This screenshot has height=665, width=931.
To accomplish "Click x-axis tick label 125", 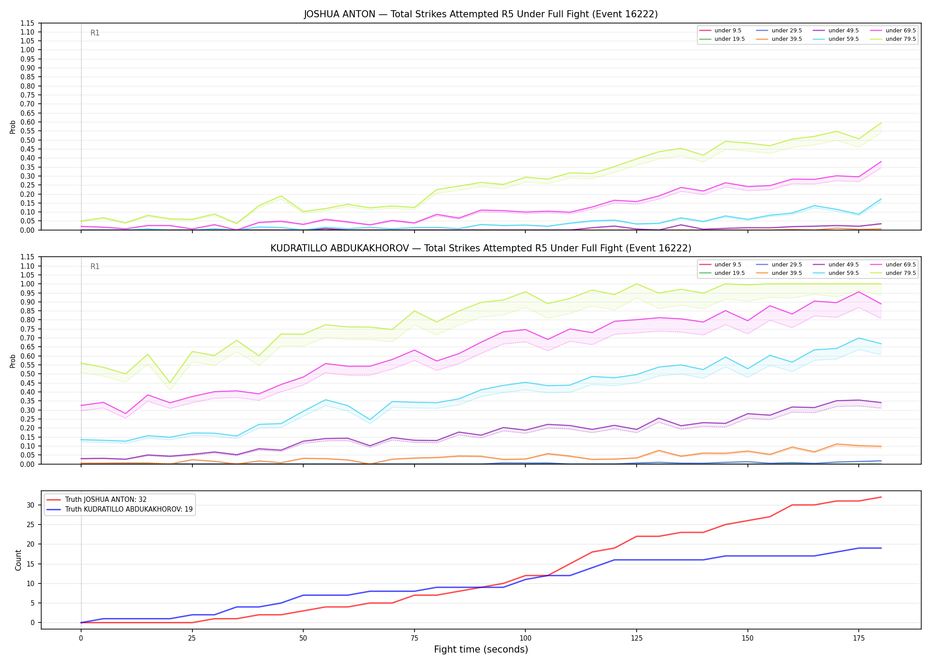I will tap(637, 638).
